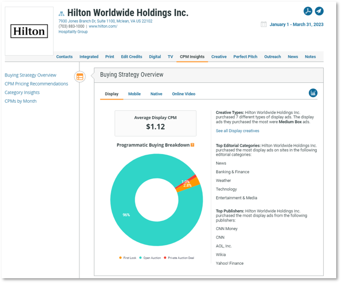
Task: Open the calendar date picker icon
Action: (264, 24)
